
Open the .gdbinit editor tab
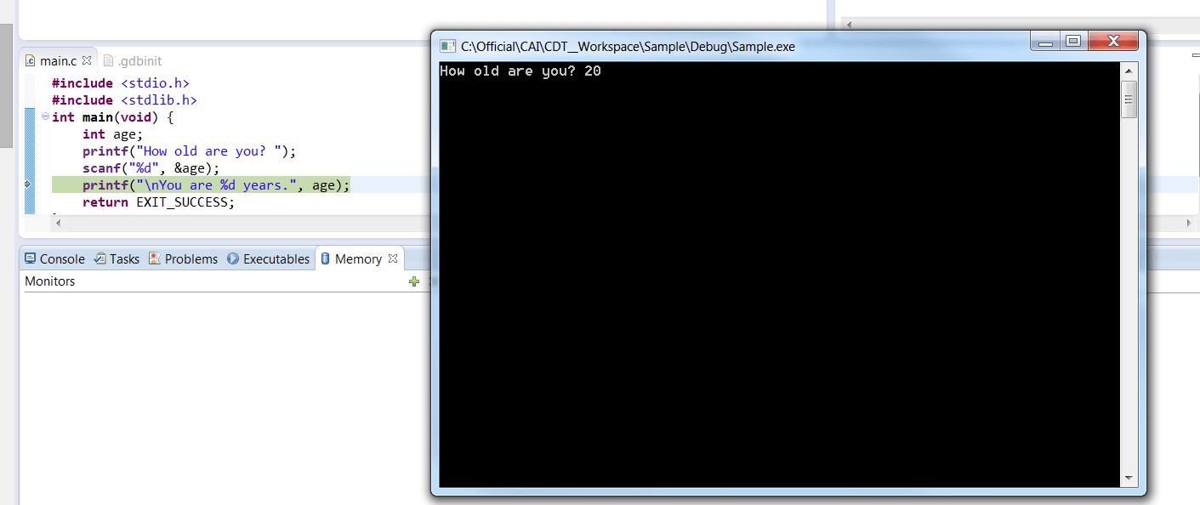click(x=132, y=61)
